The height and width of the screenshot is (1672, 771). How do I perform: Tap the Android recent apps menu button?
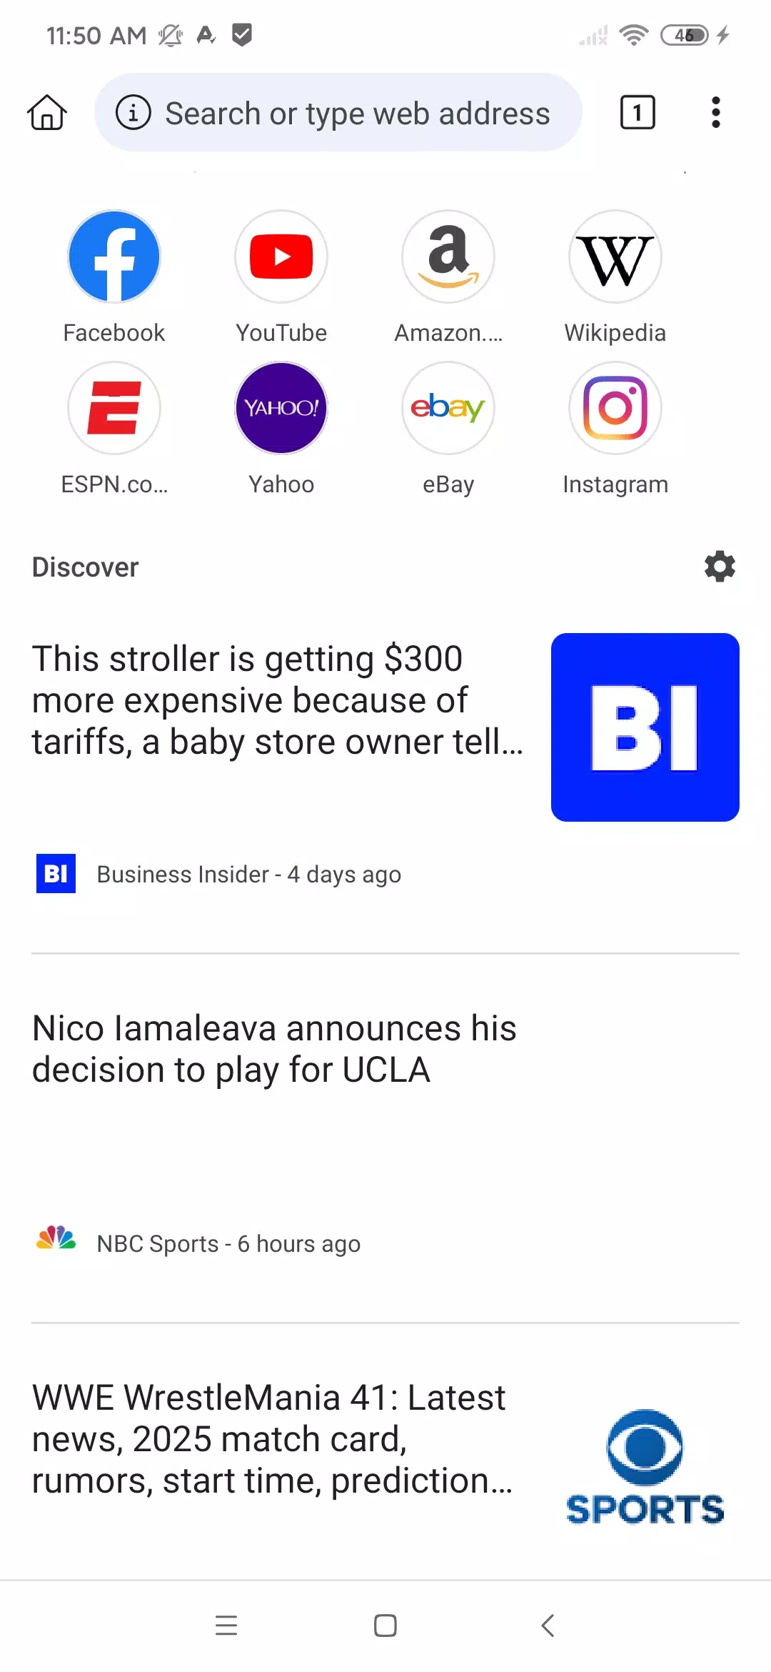[226, 1626]
